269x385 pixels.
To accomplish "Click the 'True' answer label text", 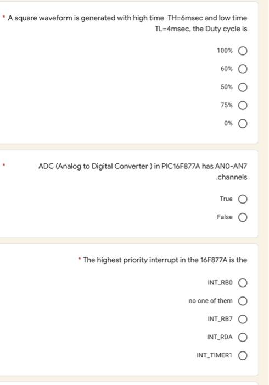I will click(x=226, y=199).
